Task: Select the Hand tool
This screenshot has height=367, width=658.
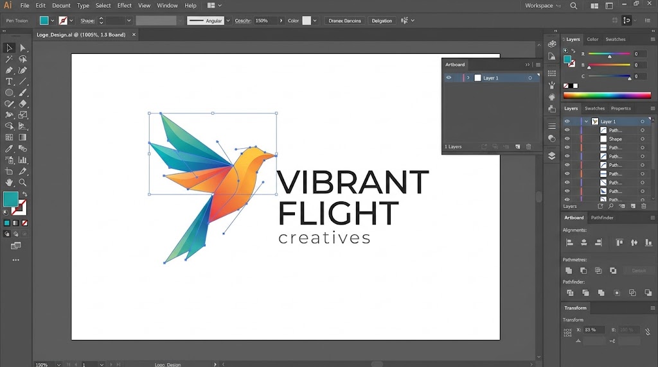Action: click(9, 183)
